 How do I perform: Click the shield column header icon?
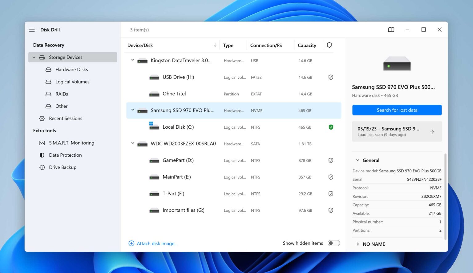329,45
